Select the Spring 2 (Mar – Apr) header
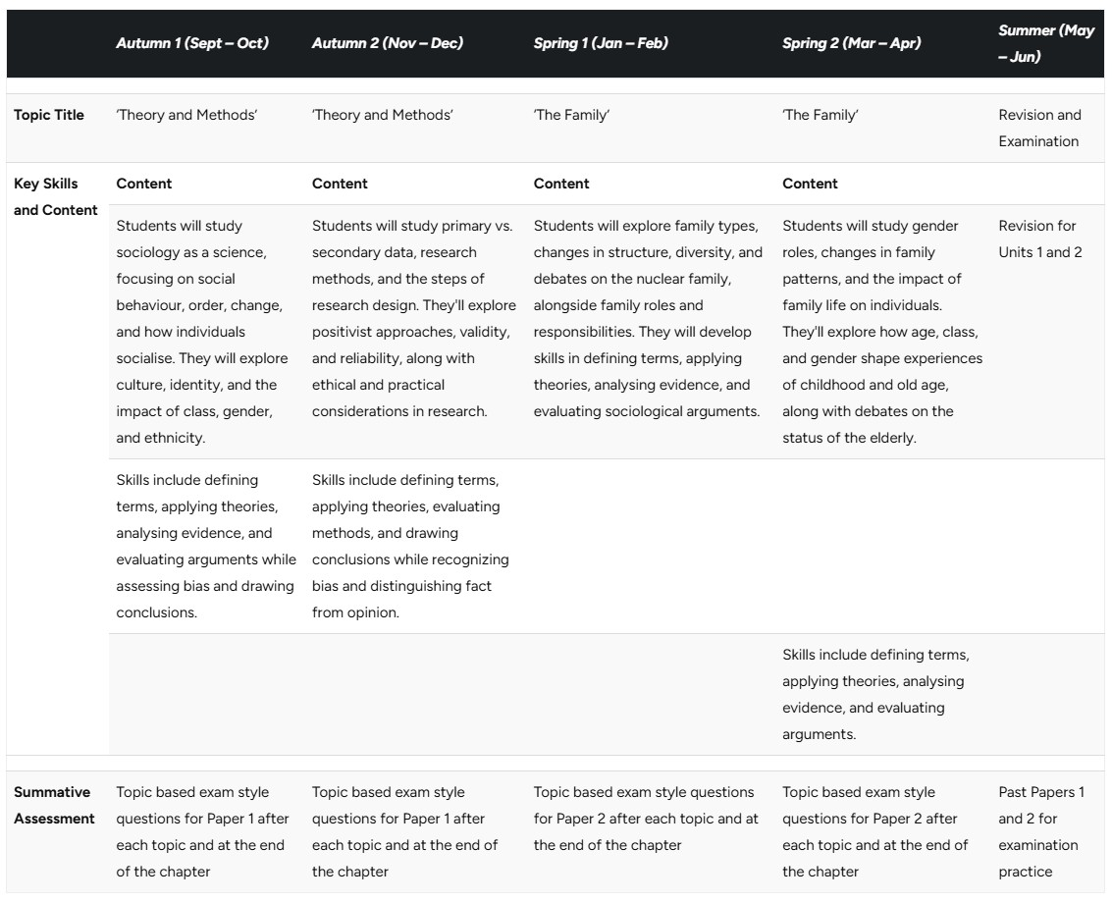 tap(851, 43)
